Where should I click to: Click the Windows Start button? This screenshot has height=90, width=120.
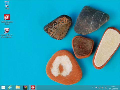coord(3,87)
